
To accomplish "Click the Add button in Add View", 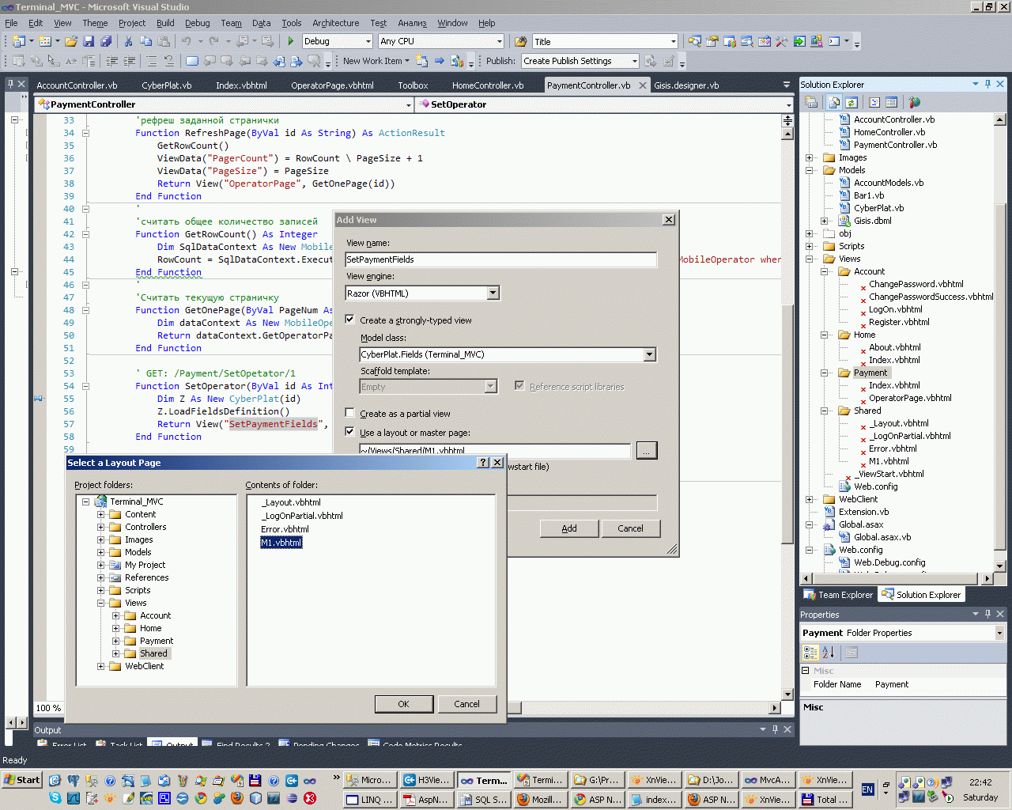I will tap(569, 528).
